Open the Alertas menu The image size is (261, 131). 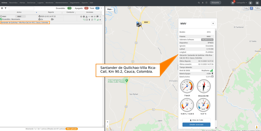22,3
